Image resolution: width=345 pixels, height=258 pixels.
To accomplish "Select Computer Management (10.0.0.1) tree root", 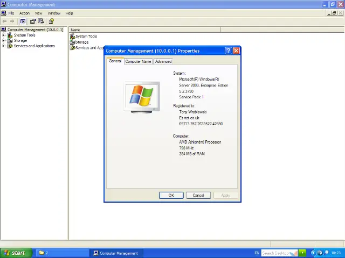I will tap(35, 30).
